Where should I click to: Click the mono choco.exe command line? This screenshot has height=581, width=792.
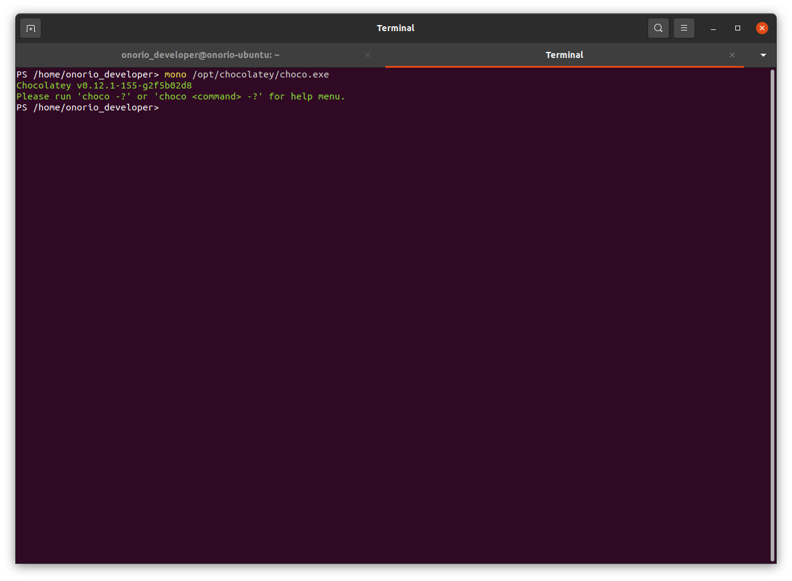[173, 74]
